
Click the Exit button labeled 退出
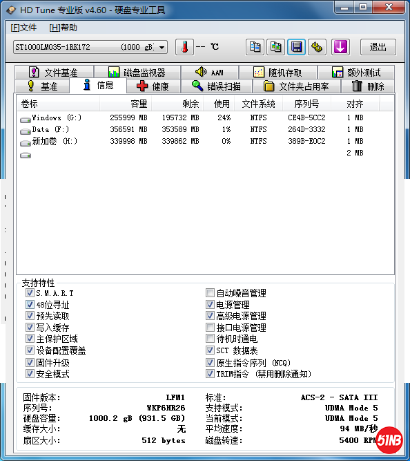coord(378,47)
